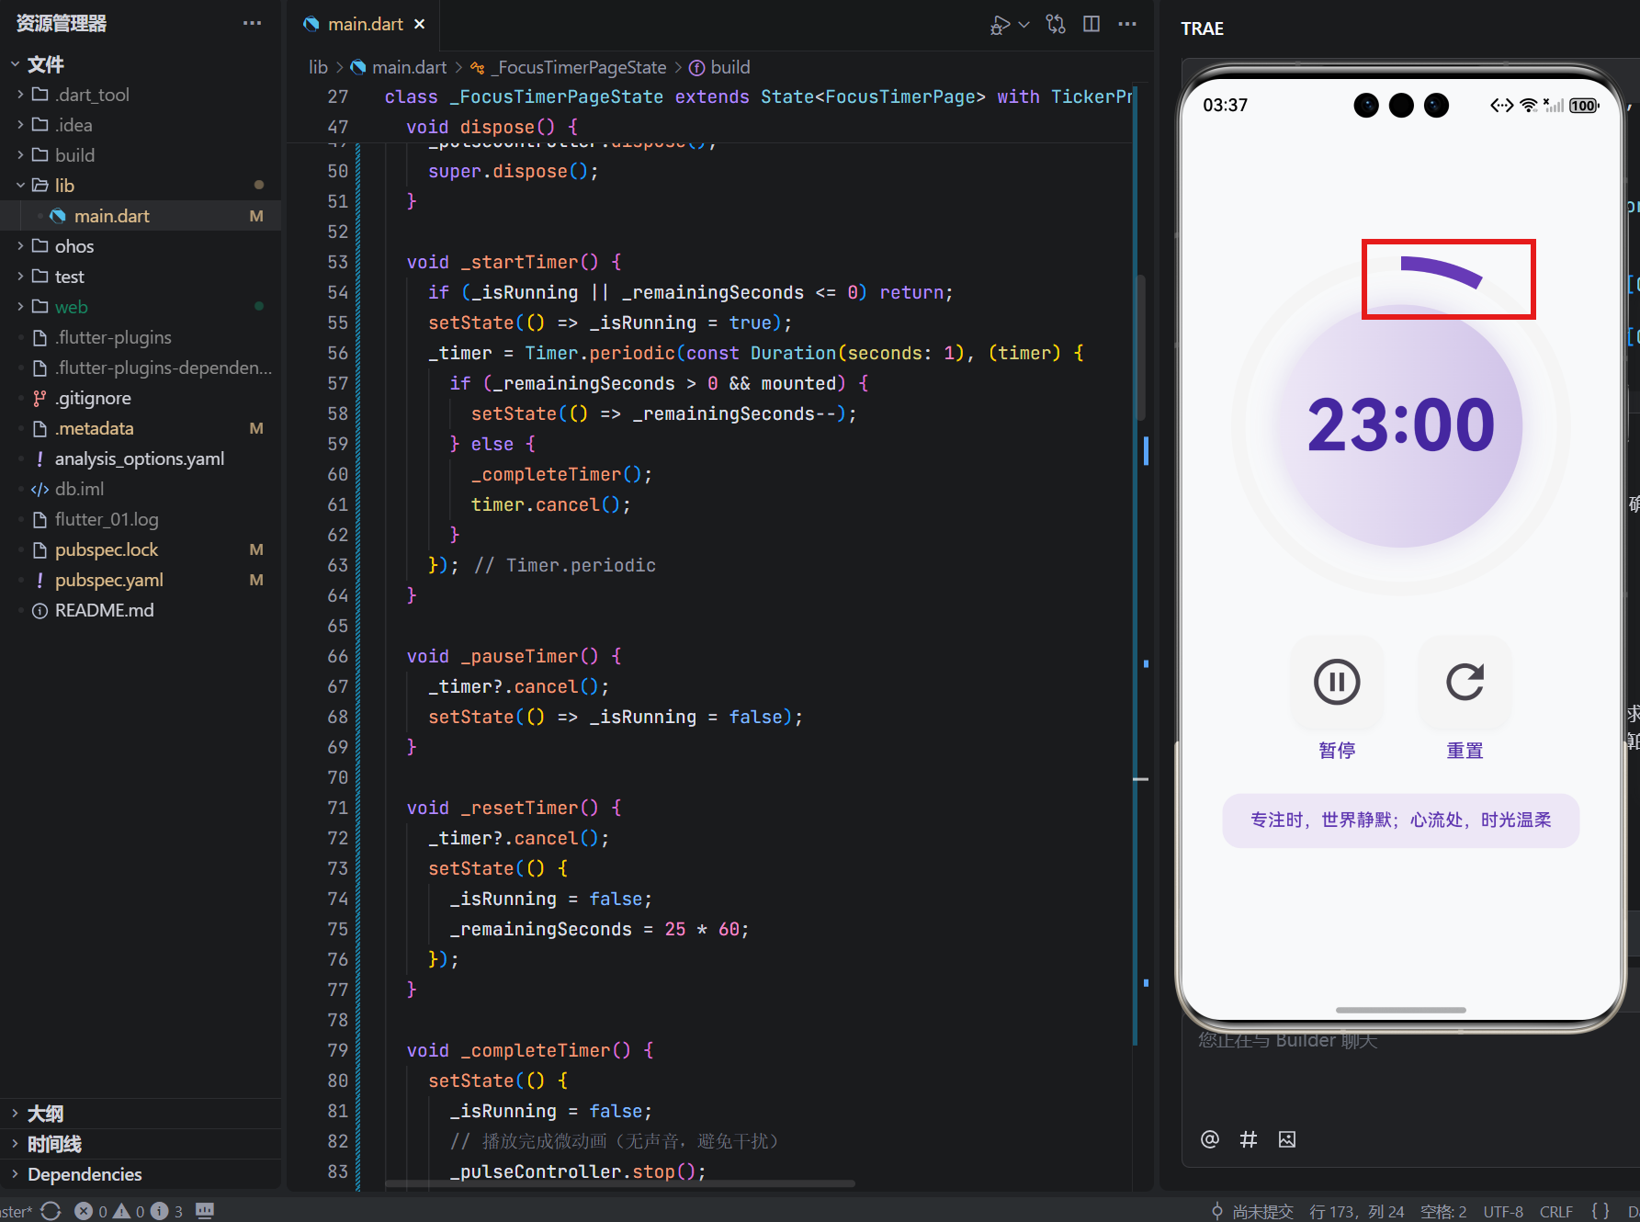
Task: Select main.dart in the file tree
Action: coord(111,216)
